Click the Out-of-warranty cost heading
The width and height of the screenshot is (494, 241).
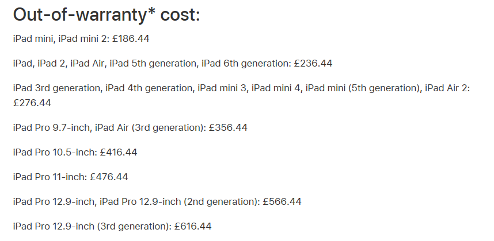107,15
